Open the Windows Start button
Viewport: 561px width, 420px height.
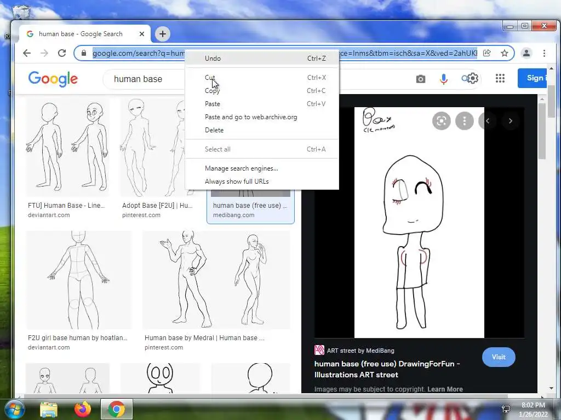(14, 409)
